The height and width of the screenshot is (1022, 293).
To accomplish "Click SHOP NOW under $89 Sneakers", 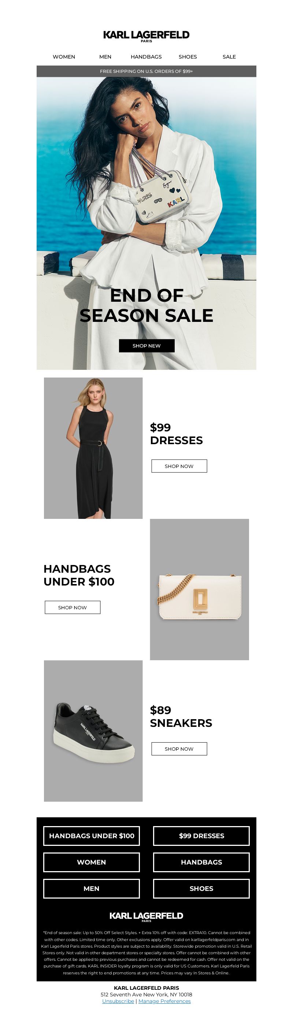I will point(179,748).
